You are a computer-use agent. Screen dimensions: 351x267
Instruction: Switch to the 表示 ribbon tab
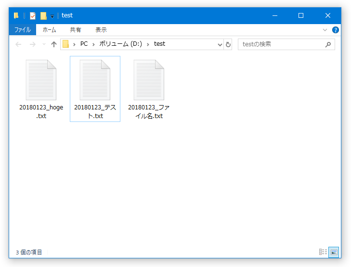(x=101, y=30)
